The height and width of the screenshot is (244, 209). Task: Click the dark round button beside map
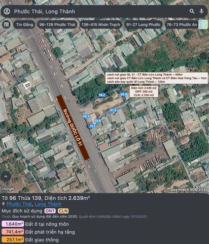(203, 56)
